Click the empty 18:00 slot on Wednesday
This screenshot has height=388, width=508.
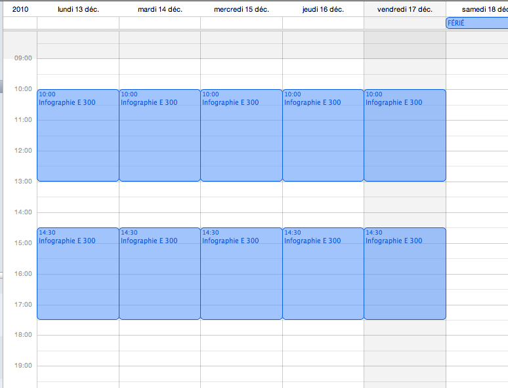(241, 343)
